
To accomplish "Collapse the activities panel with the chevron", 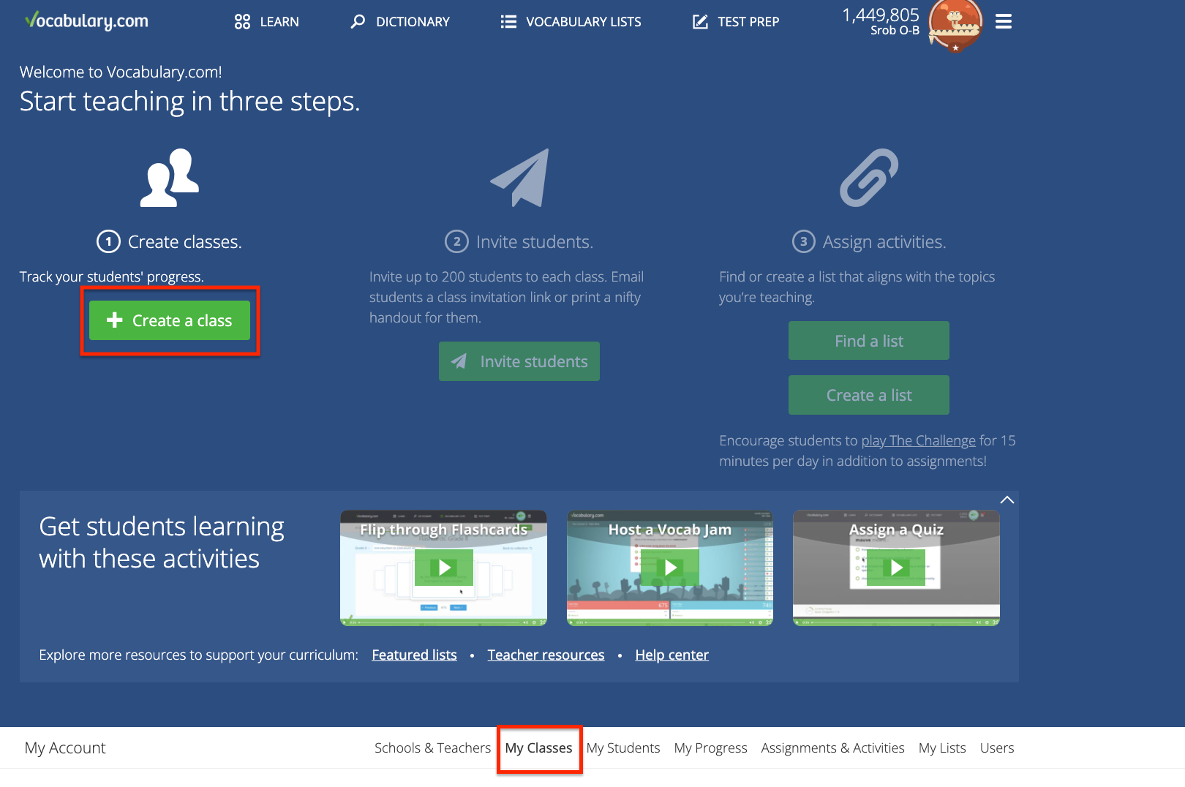I will click(x=1007, y=500).
